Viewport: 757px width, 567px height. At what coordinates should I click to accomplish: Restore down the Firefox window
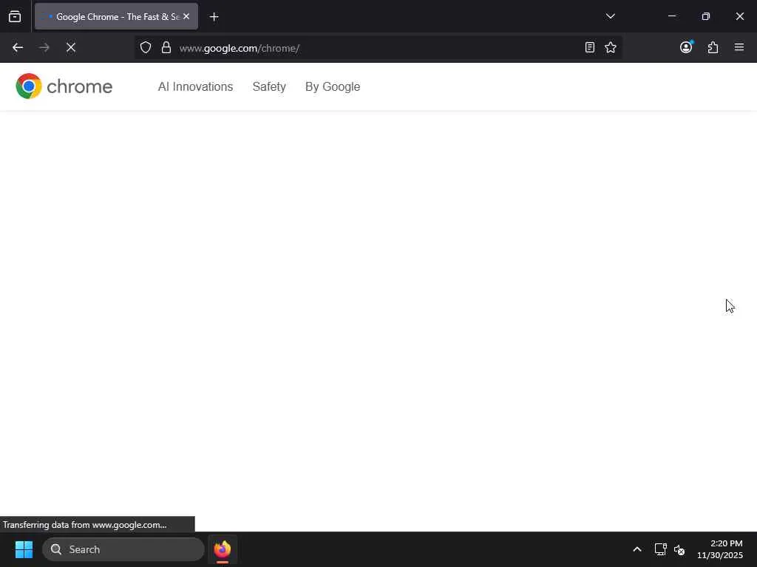coord(706,16)
